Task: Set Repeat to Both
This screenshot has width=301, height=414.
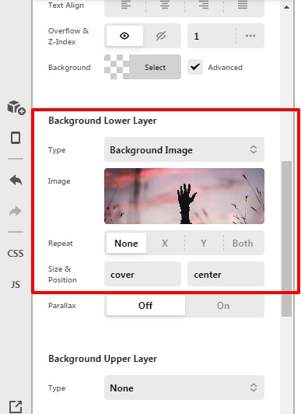Action: [x=243, y=243]
